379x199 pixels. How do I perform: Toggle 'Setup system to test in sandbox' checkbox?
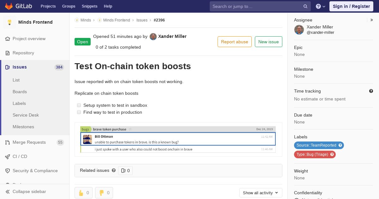click(79, 105)
